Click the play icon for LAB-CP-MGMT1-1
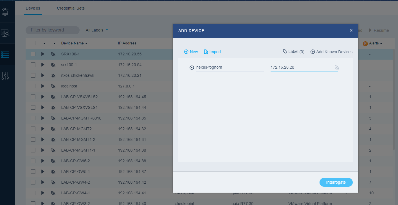 click(43, 150)
